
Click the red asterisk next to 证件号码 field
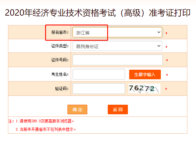click(167, 60)
